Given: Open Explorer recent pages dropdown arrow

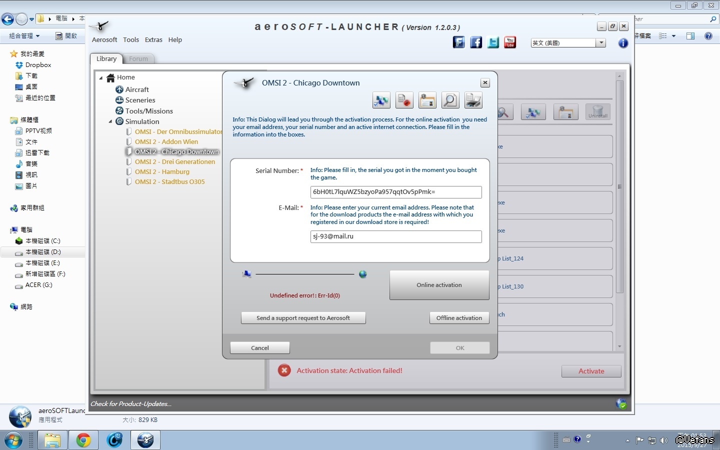Looking at the screenshot, I should pyautogui.click(x=32, y=19).
